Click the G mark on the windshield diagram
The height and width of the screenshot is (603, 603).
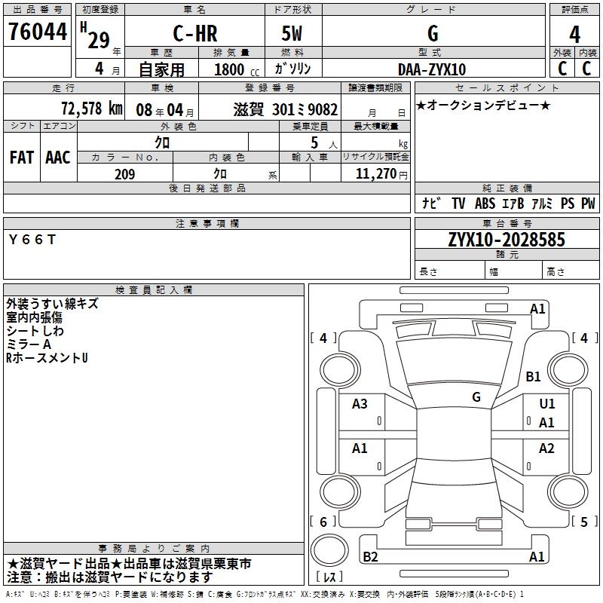coord(476,397)
